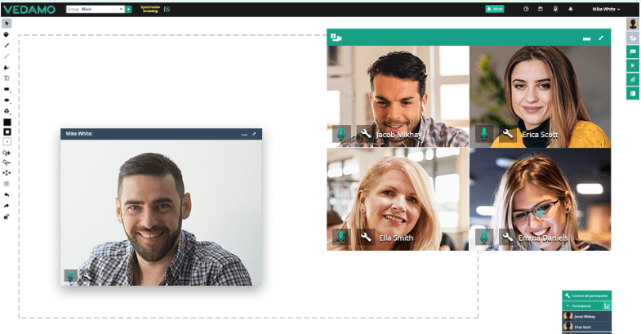The image size is (641, 334).
Task: Toggle Ella Smith's microphone
Action: (x=341, y=238)
